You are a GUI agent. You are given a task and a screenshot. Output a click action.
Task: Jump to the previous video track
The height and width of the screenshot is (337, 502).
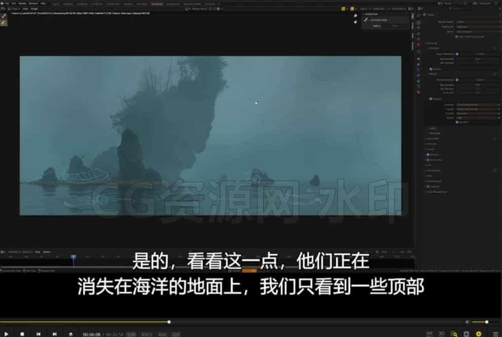(x=39, y=334)
